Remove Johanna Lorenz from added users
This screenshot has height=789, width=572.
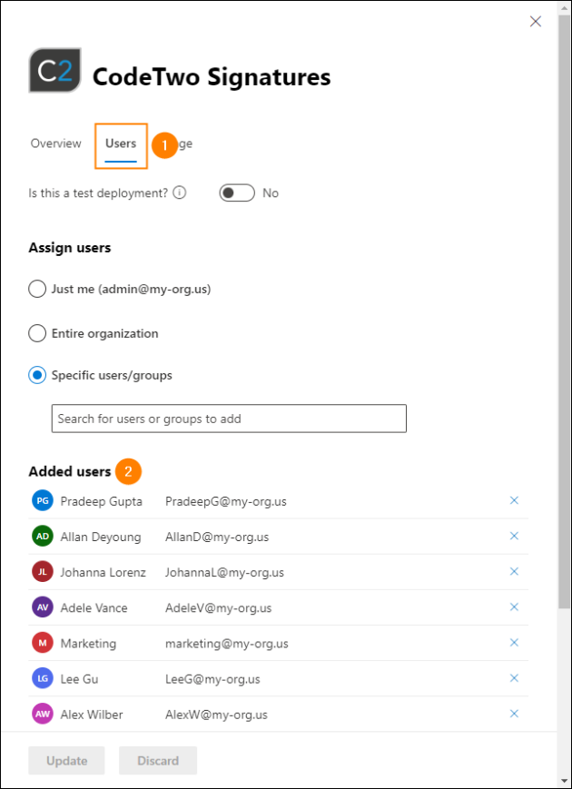pos(514,572)
